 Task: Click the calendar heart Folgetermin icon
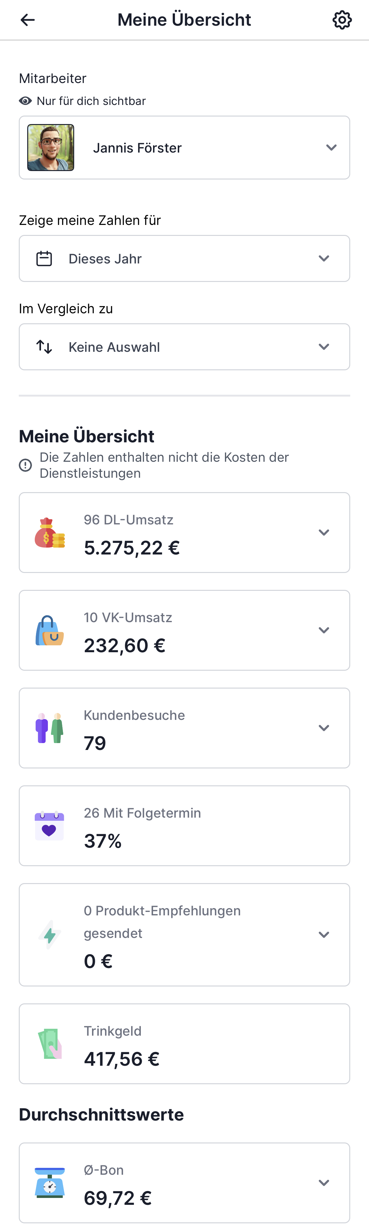pos(49,826)
